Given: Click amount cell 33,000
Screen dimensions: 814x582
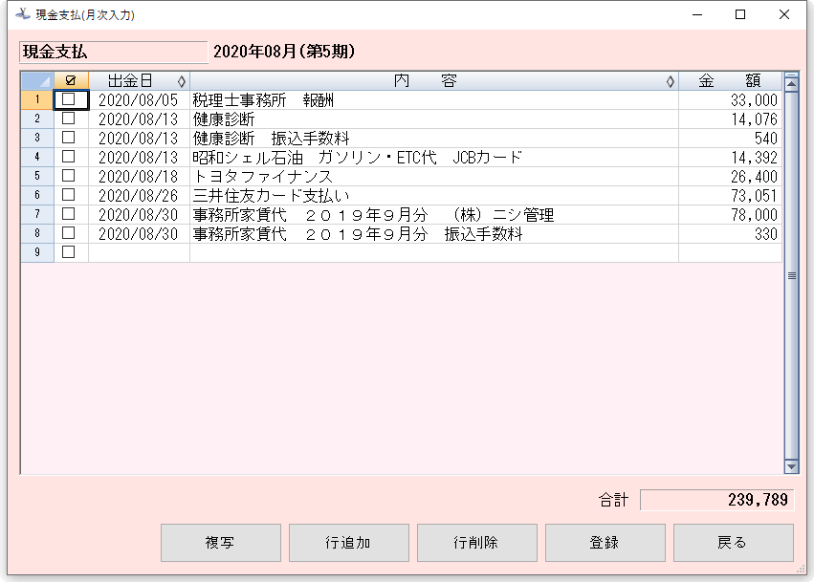Looking at the screenshot, I should pyautogui.click(x=730, y=99).
